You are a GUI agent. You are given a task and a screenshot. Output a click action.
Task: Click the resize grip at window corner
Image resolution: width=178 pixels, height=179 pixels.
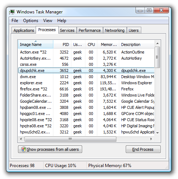point(167,167)
